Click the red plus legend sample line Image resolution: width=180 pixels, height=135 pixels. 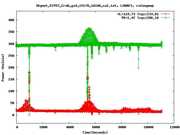point(165,14)
